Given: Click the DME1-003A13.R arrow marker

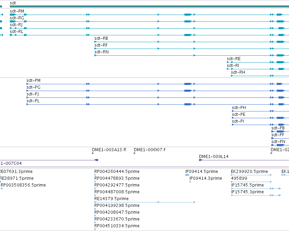Looking at the screenshot, I should (x=93, y=153).
